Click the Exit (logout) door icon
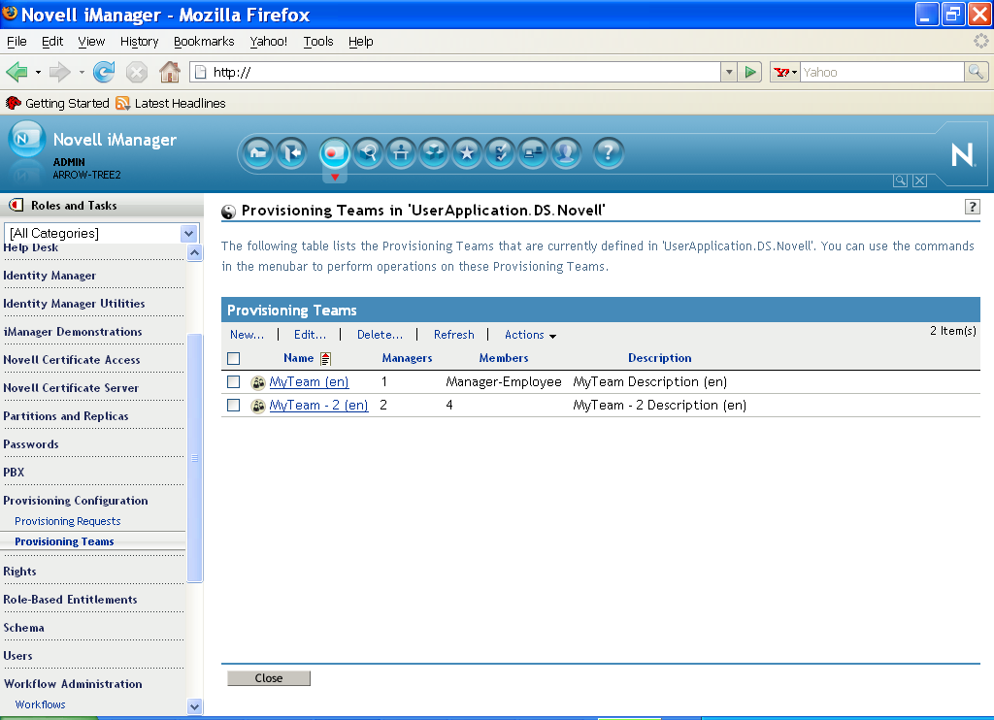The height and width of the screenshot is (720, 994). [291, 152]
